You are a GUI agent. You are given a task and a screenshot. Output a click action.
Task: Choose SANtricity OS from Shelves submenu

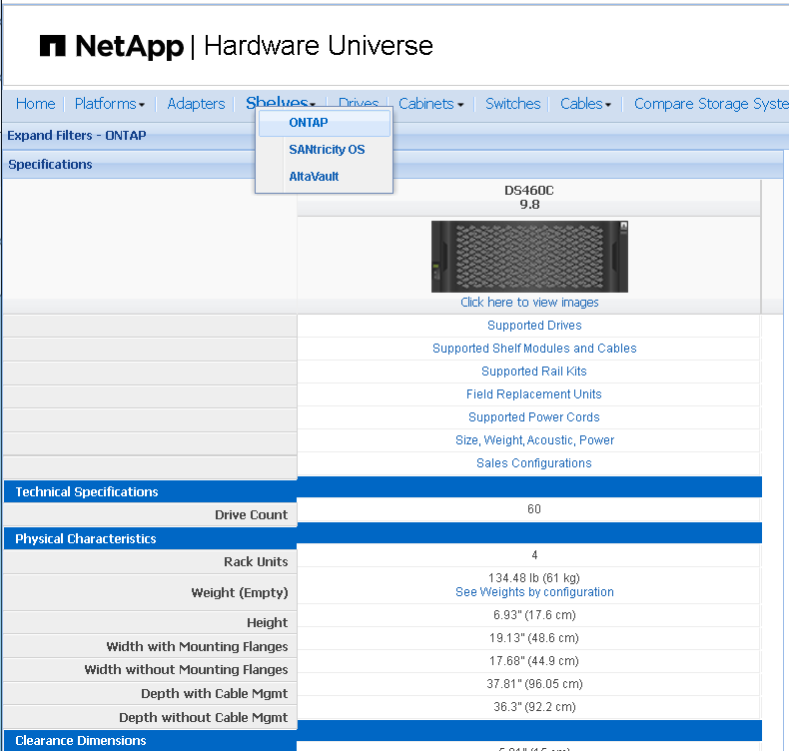(327, 150)
